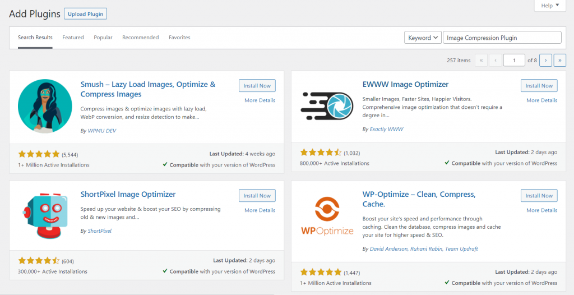Switch to the Recommended tab

141,38
